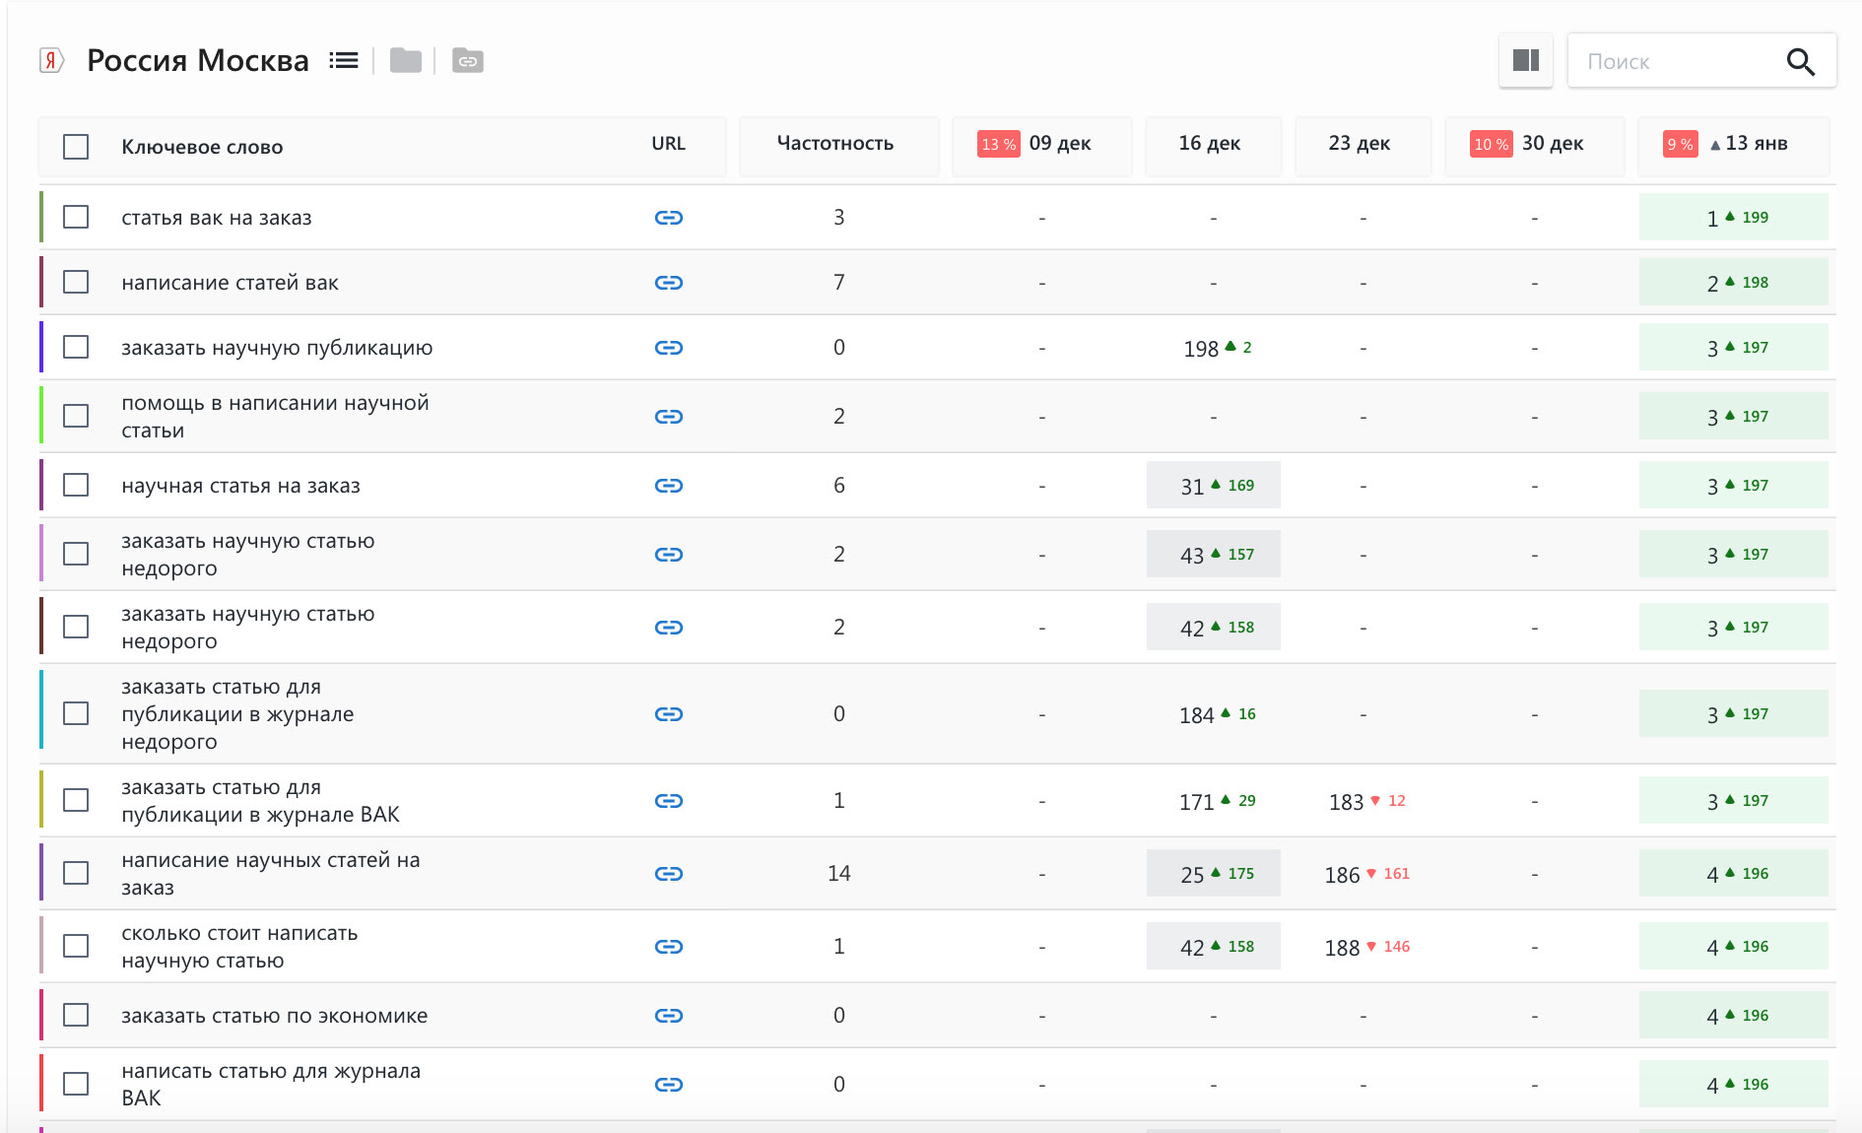The width and height of the screenshot is (1862, 1133).
Task: Click position cell 184 ▲16 in 16 дек
Action: click(x=1217, y=714)
